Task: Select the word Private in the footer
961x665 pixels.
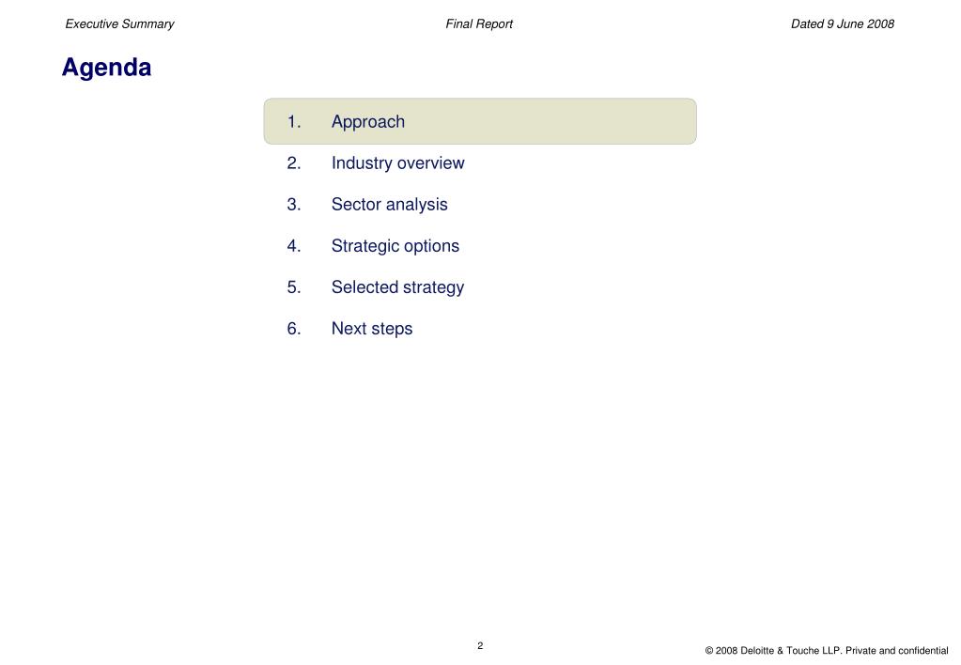Action: coord(860,650)
